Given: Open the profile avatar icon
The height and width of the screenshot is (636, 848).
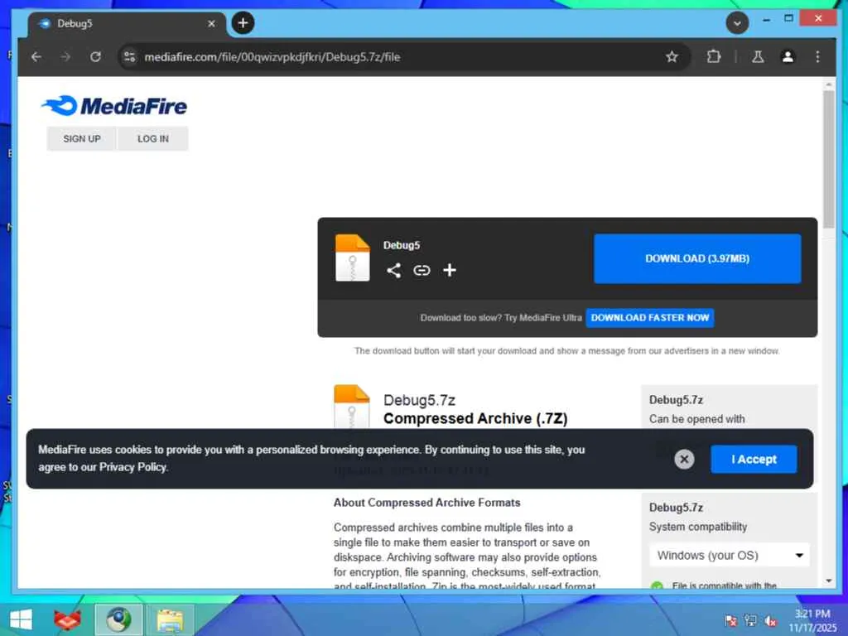Looking at the screenshot, I should click(788, 57).
